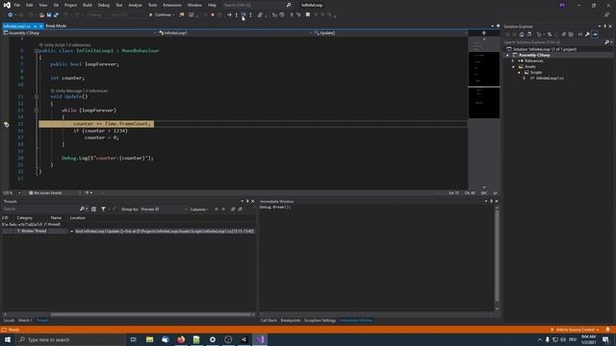Screen dimensions: 616x346
Task: Click Solution Explorer search magnifier icon
Action: [607, 42]
